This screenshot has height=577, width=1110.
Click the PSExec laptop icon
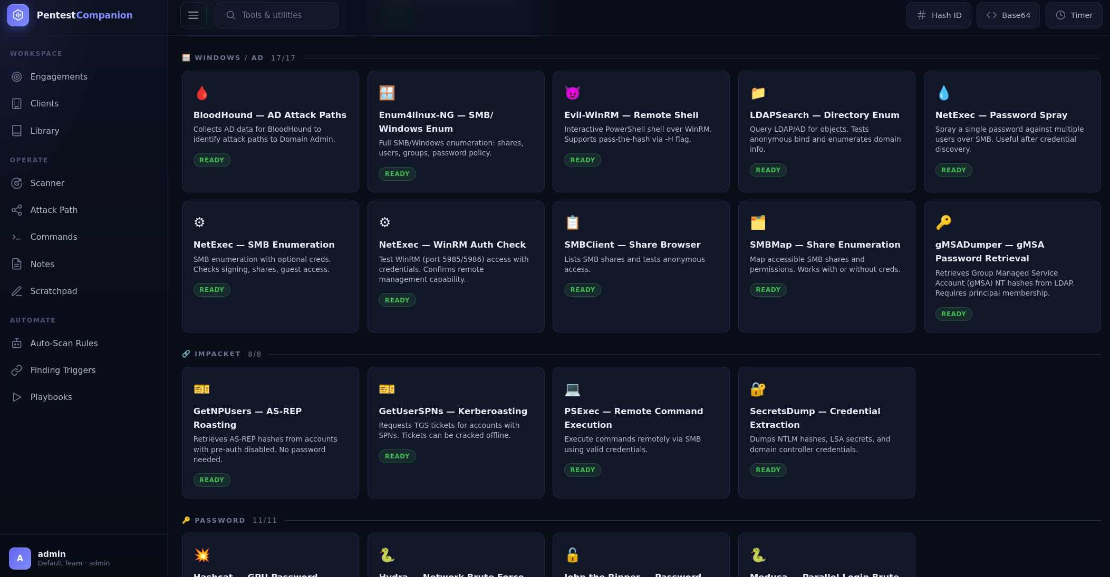tap(573, 389)
